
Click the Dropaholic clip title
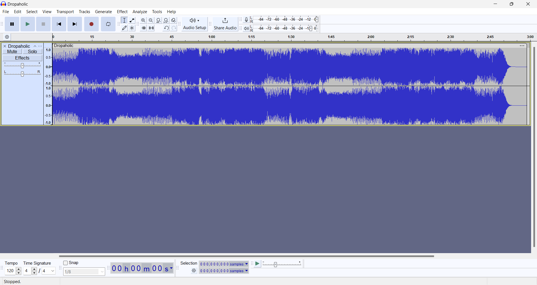64,46
